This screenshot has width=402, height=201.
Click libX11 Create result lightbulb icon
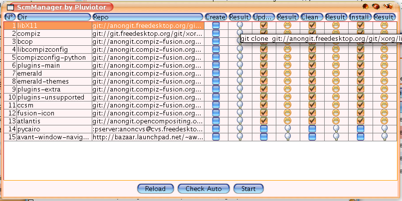tap(240, 25)
